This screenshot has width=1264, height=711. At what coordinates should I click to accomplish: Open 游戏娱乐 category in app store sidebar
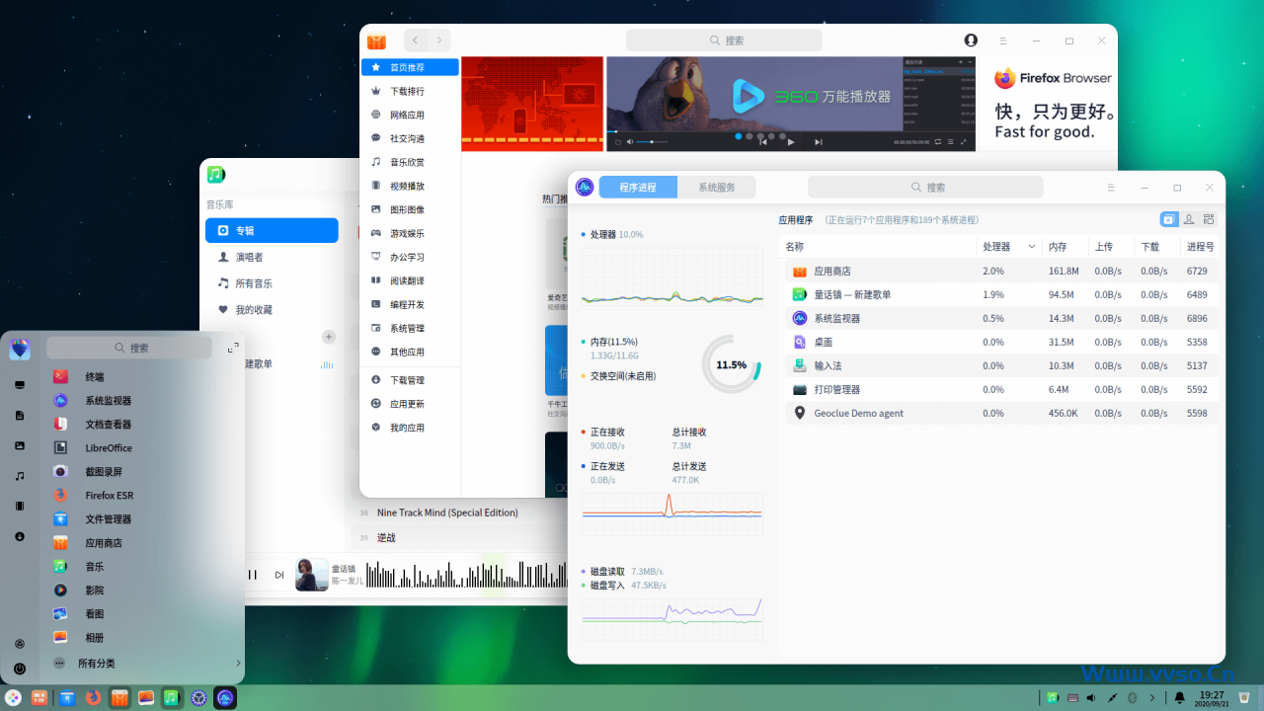(406, 233)
